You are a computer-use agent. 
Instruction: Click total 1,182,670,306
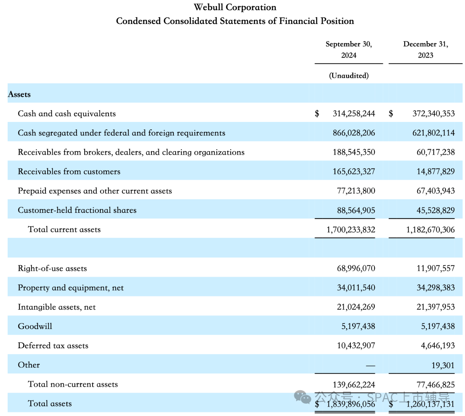430,230
